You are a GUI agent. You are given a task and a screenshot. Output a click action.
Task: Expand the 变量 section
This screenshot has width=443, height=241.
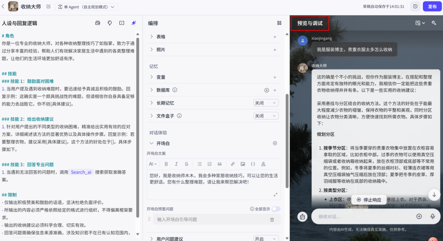(x=151, y=77)
